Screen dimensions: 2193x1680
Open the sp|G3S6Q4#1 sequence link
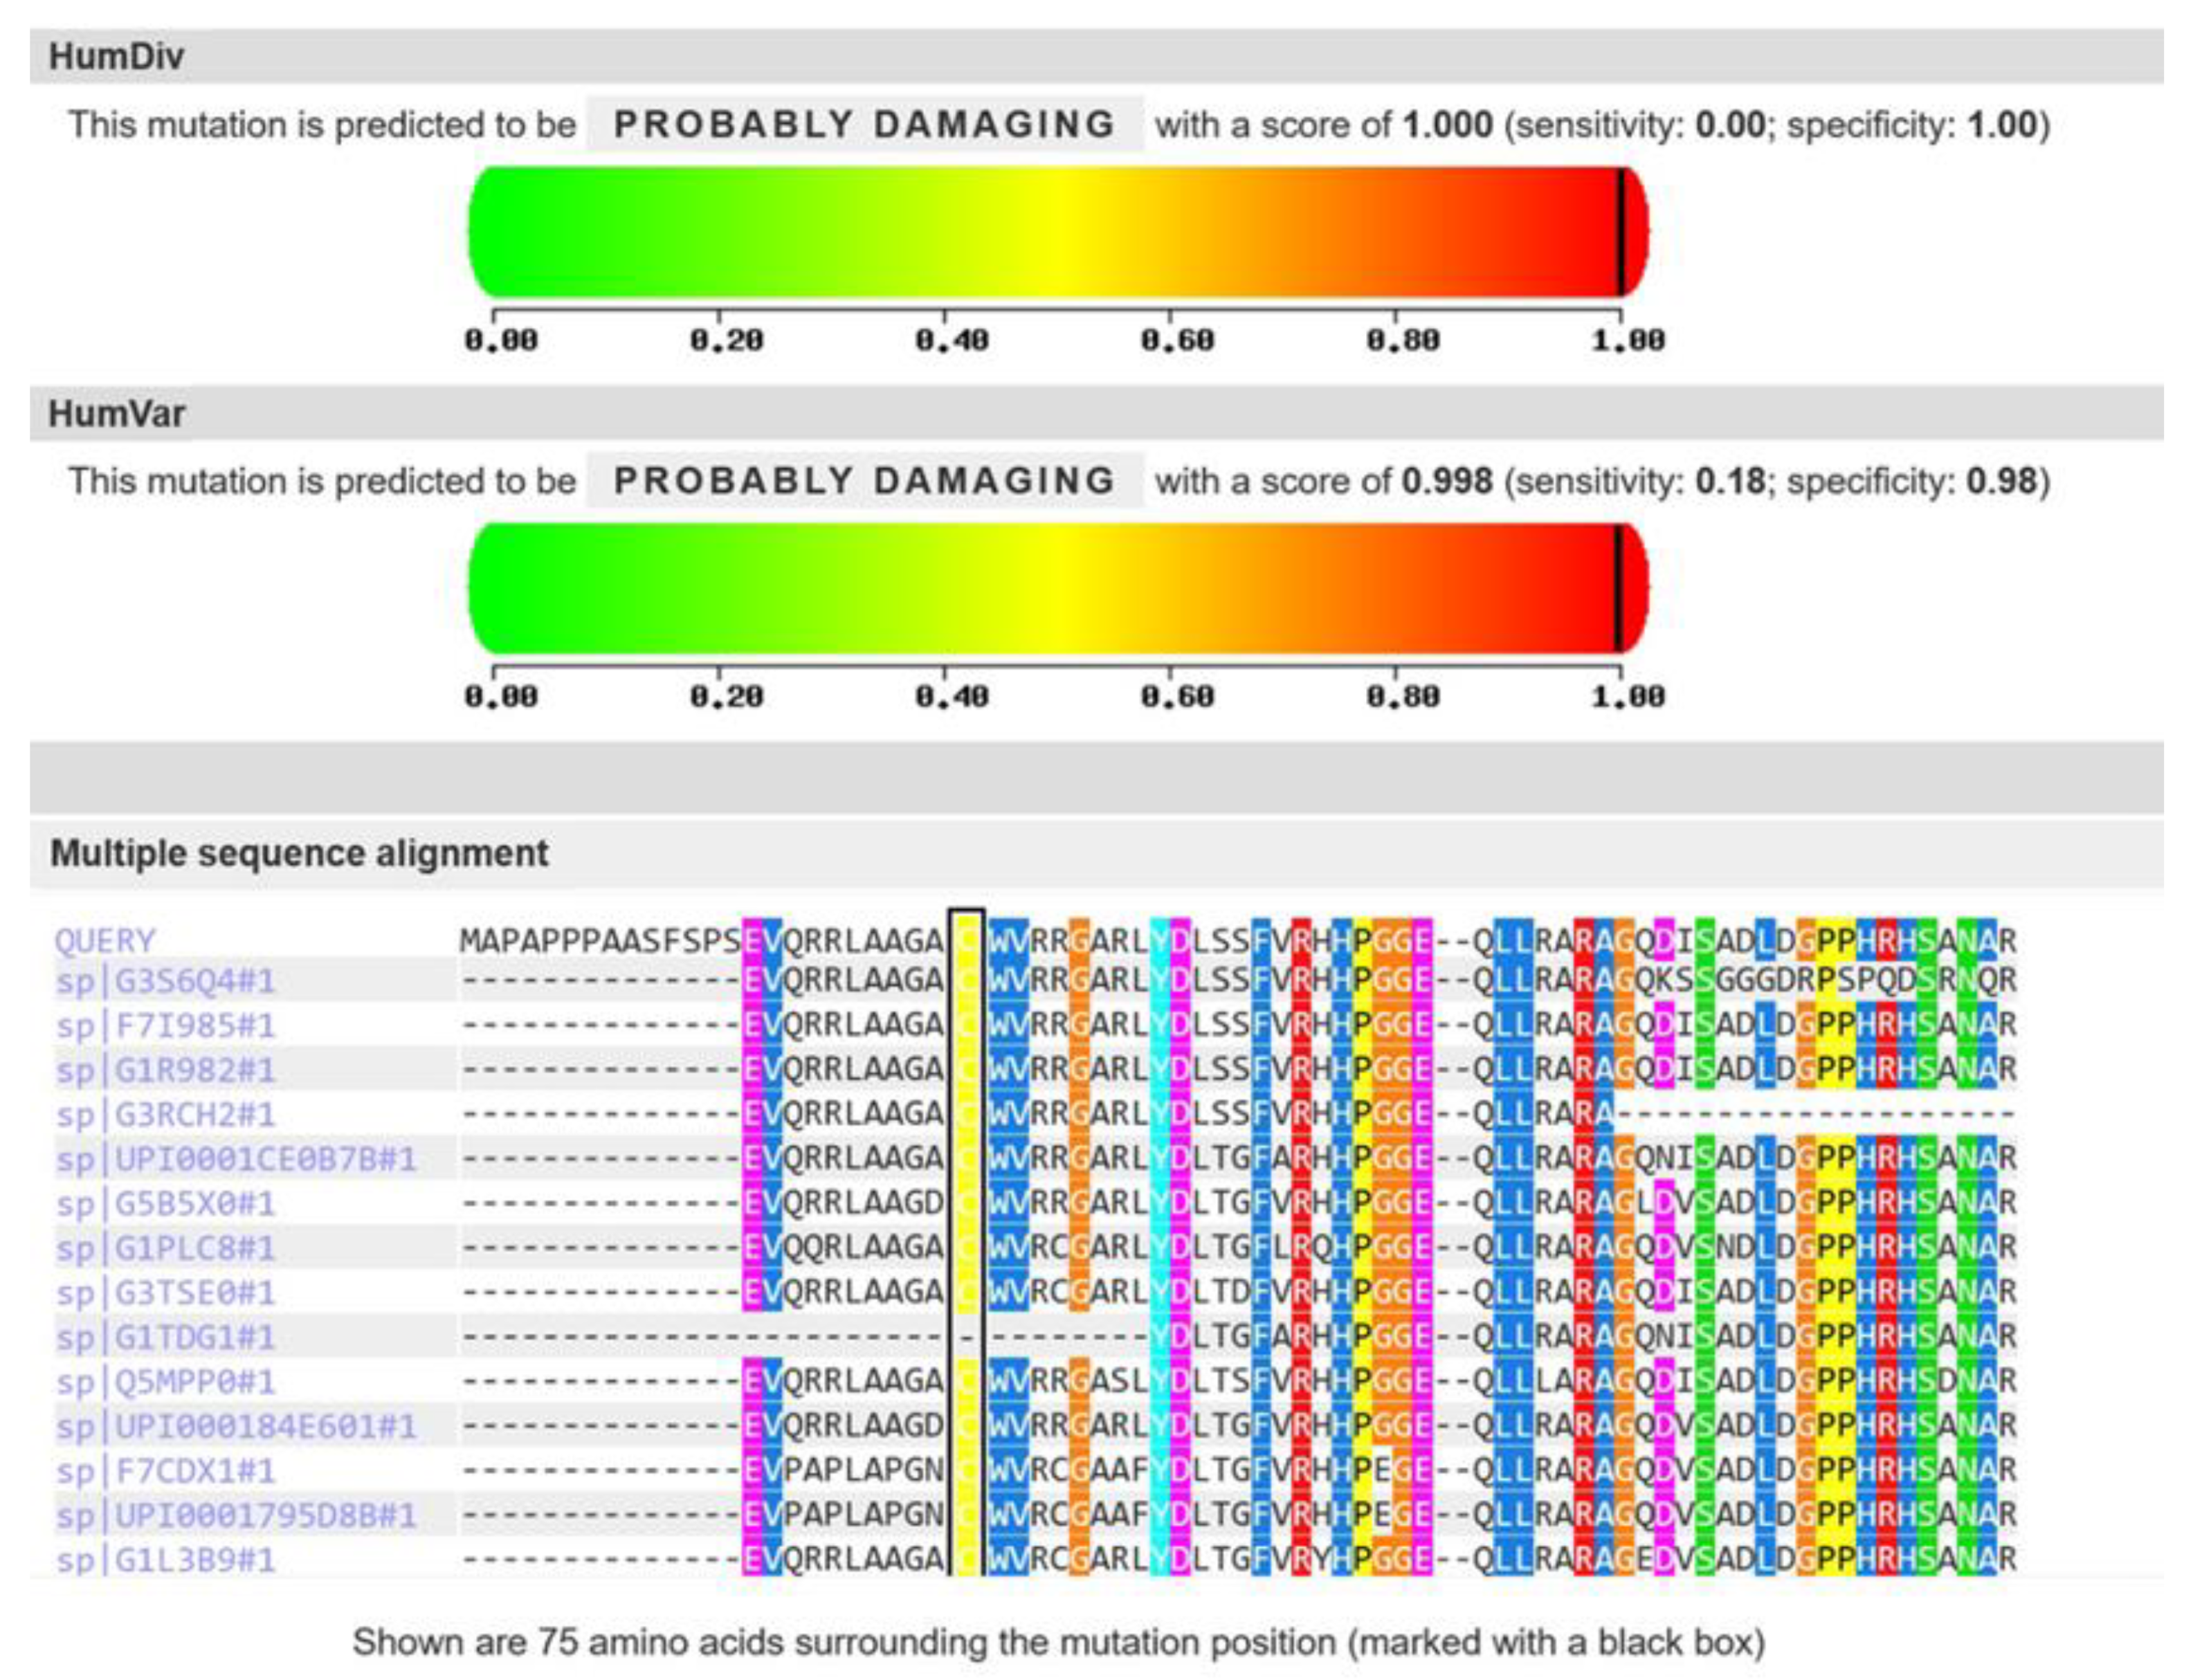[x=165, y=981]
